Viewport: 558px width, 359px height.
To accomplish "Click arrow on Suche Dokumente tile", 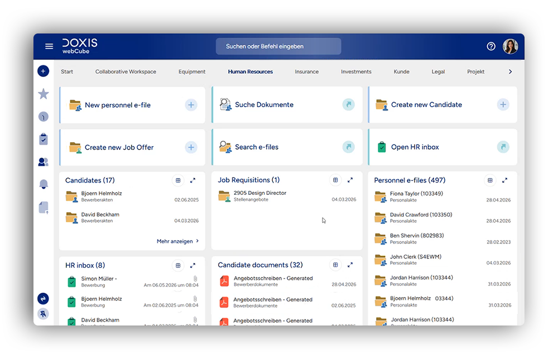I will pyautogui.click(x=348, y=105).
